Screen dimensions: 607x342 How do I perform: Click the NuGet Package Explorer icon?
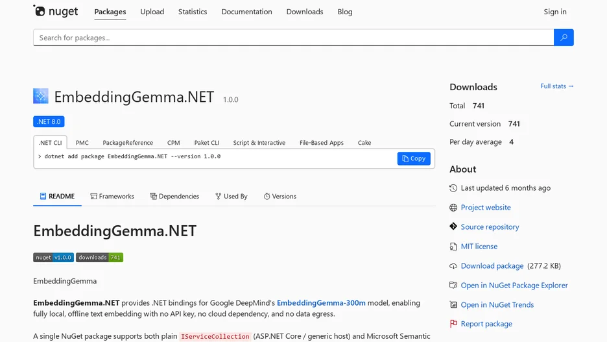[x=453, y=285]
